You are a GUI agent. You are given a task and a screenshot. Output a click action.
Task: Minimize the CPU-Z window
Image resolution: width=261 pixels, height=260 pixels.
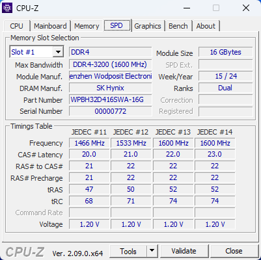(x=187, y=8)
